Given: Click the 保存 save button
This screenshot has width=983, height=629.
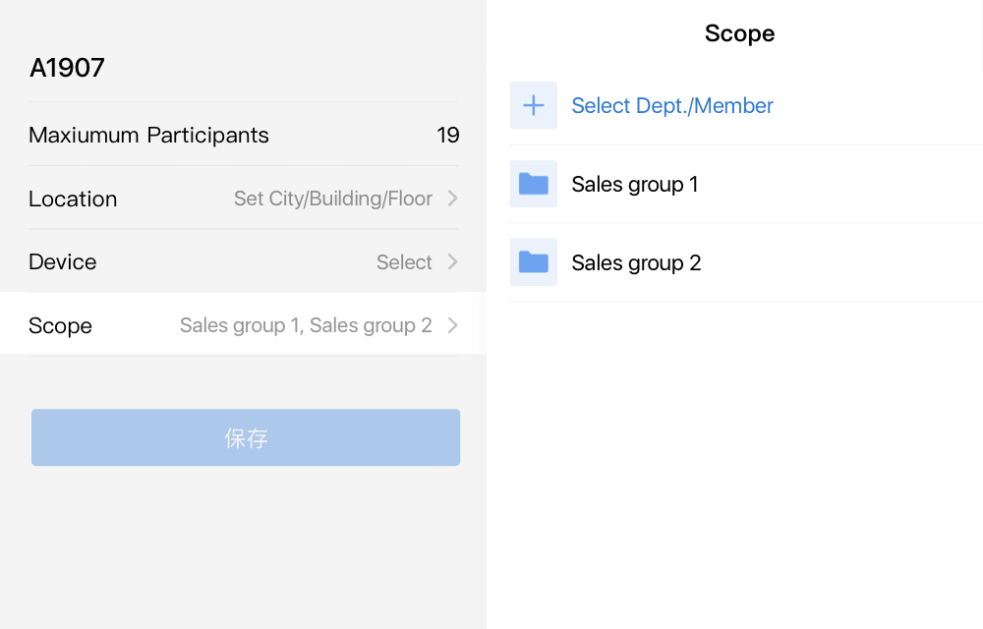Looking at the screenshot, I should [246, 437].
